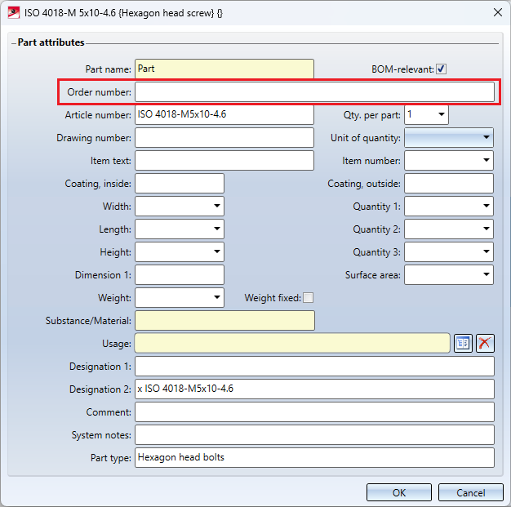The height and width of the screenshot is (507, 511).
Task: Clear the Usage field with red X icon
Action: click(485, 344)
